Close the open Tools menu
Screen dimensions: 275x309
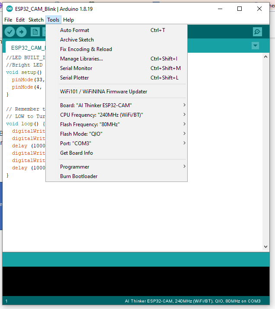53,20
